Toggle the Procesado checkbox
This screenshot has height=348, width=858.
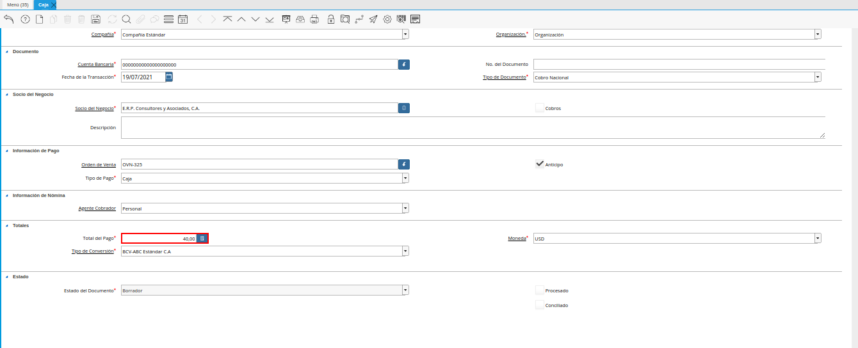tap(540, 290)
